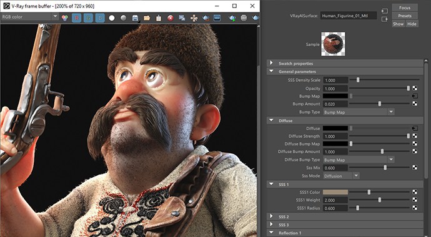431x237 pixels.
Task: Open the Presets button
Action: (405, 16)
